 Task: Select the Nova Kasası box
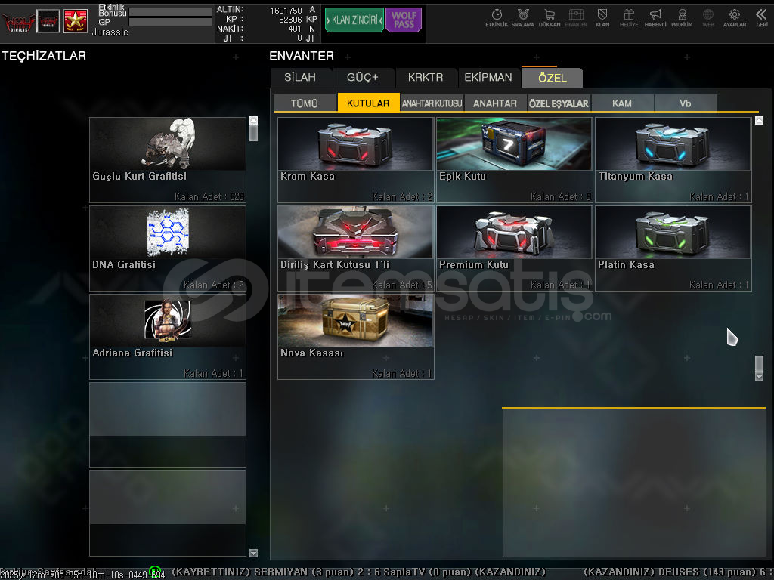pos(355,336)
